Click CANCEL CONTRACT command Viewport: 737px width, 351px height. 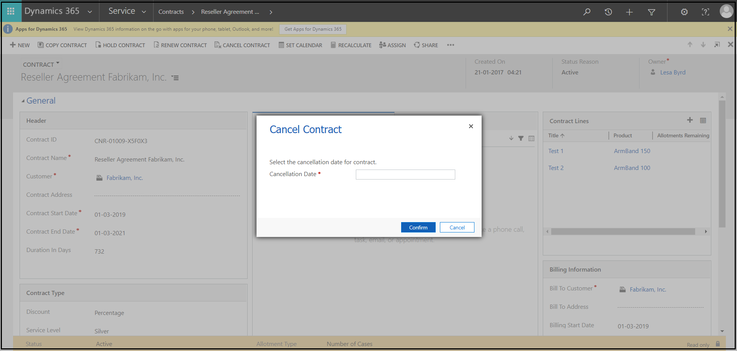coord(242,45)
